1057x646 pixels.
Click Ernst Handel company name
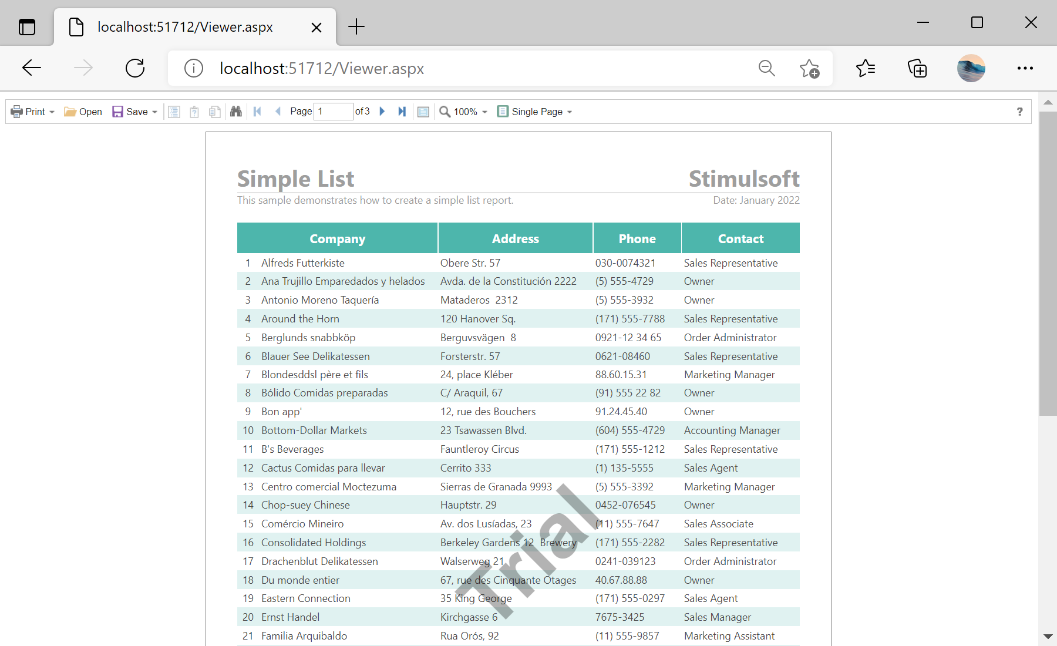click(x=291, y=617)
